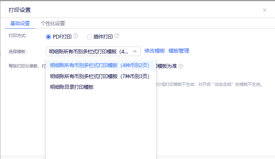This screenshot has height=159, width=275.
Task: Click the 选择模板 combo box field
Action: (93, 51)
